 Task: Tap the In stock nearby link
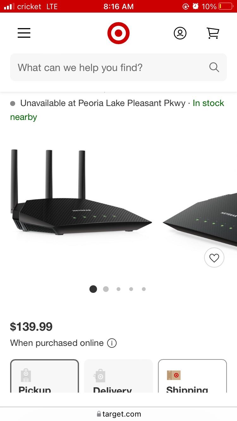click(x=209, y=103)
